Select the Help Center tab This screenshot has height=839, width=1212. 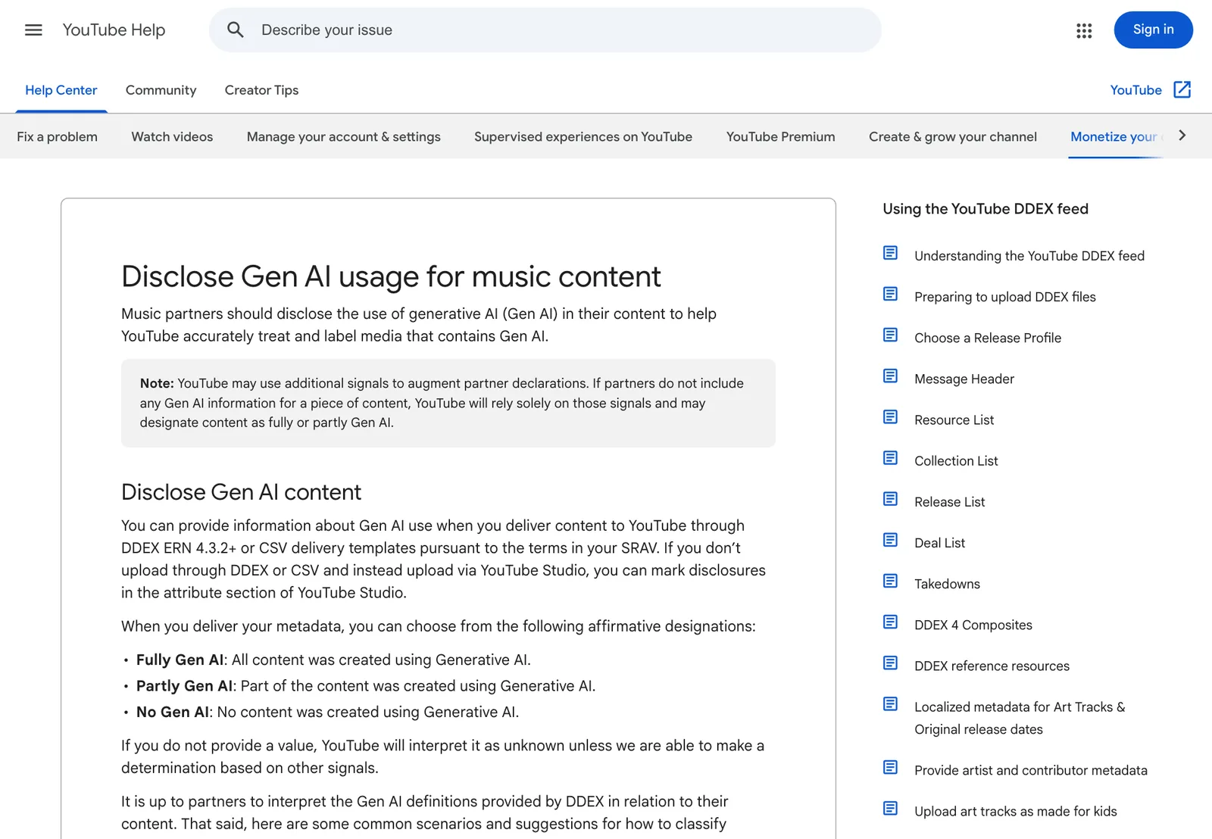coord(61,90)
